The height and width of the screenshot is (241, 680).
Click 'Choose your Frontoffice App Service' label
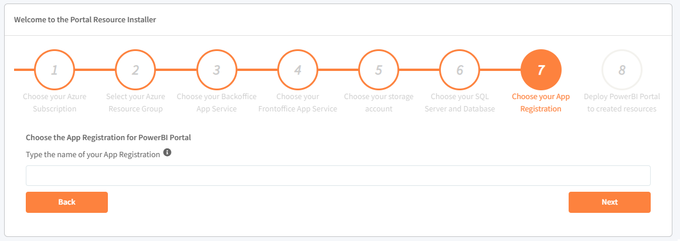tap(298, 103)
